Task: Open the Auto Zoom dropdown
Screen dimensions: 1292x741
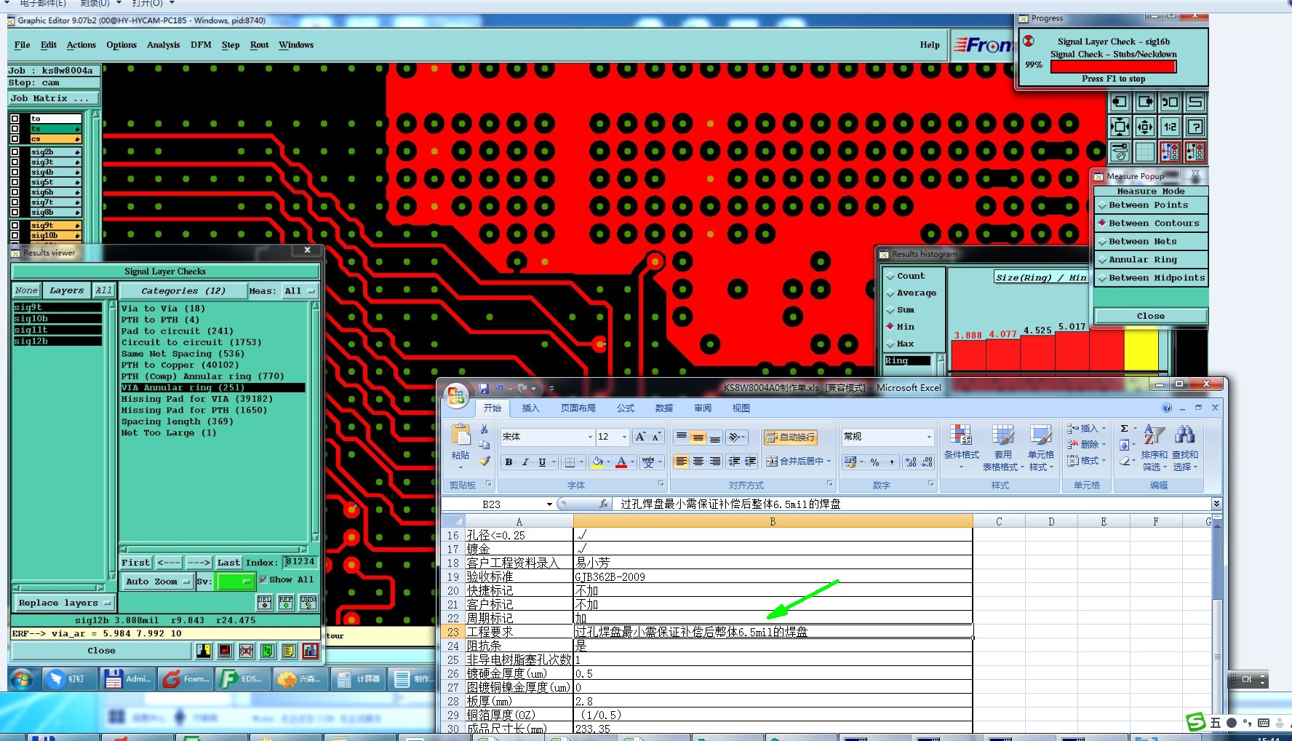Action: (x=156, y=582)
